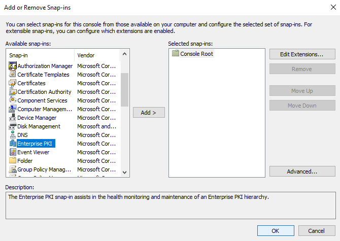Sort by the Snap-in column header
Image resolution: width=340 pixels, height=241 pixels.
[41, 55]
